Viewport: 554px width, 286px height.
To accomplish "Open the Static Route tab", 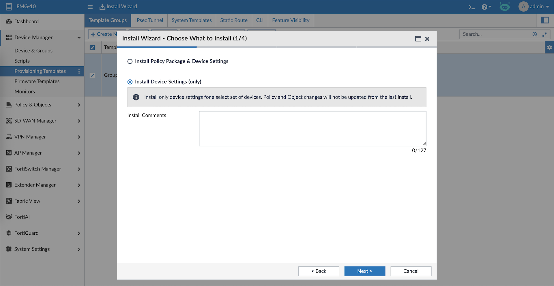I will coord(234,20).
